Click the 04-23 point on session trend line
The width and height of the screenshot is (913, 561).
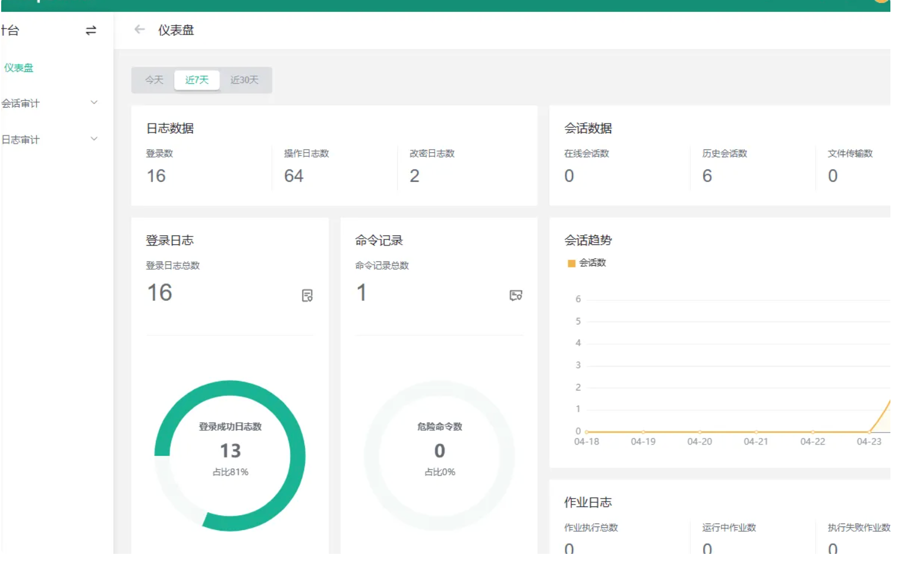click(869, 431)
